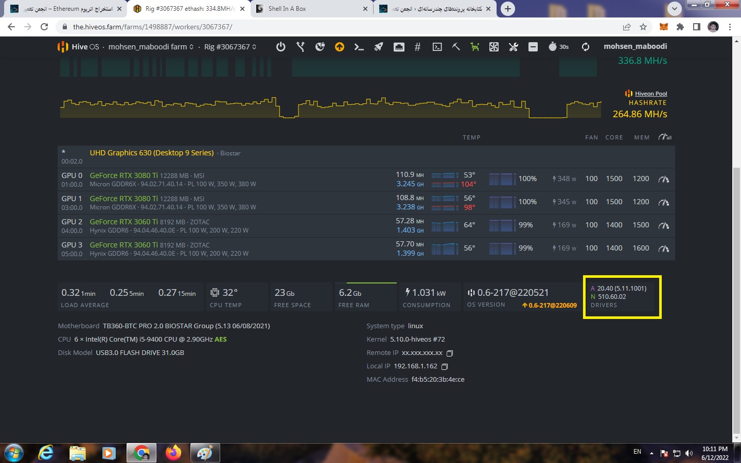This screenshot has height=463, width=741.
Task: Click the orange upgrade arrow icon
Action: (339, 47)
